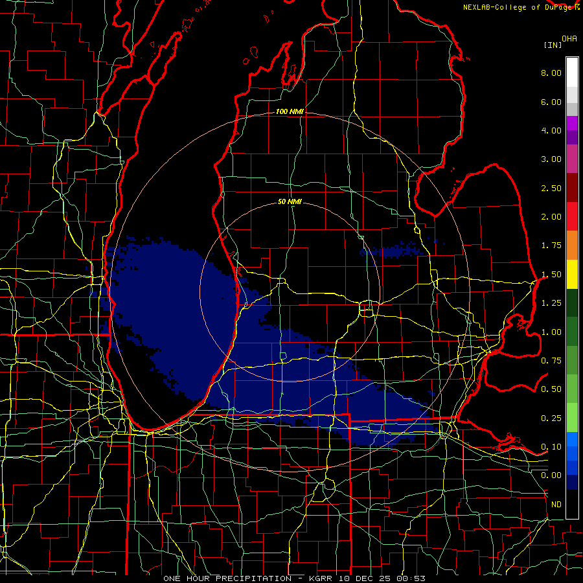Click the '2.00' legend value
This screenshot has width=583, height=583.
[551, 217]
